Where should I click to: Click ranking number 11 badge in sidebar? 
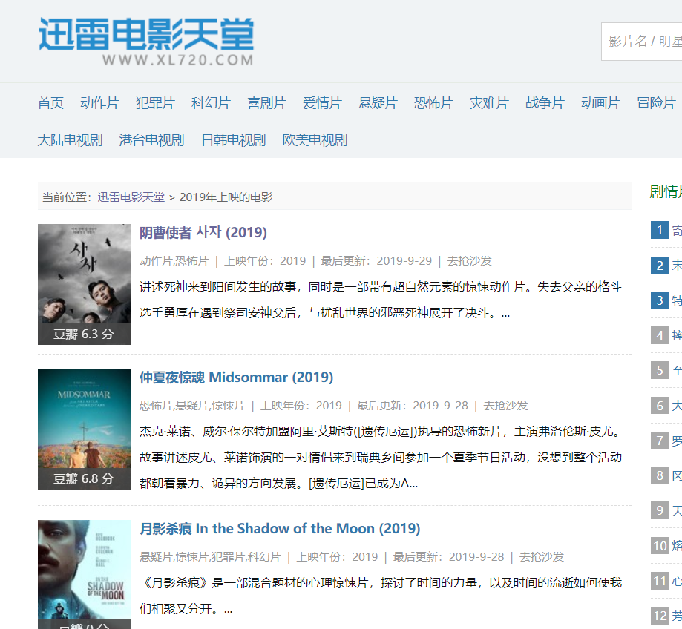click(x=660, y=581)
